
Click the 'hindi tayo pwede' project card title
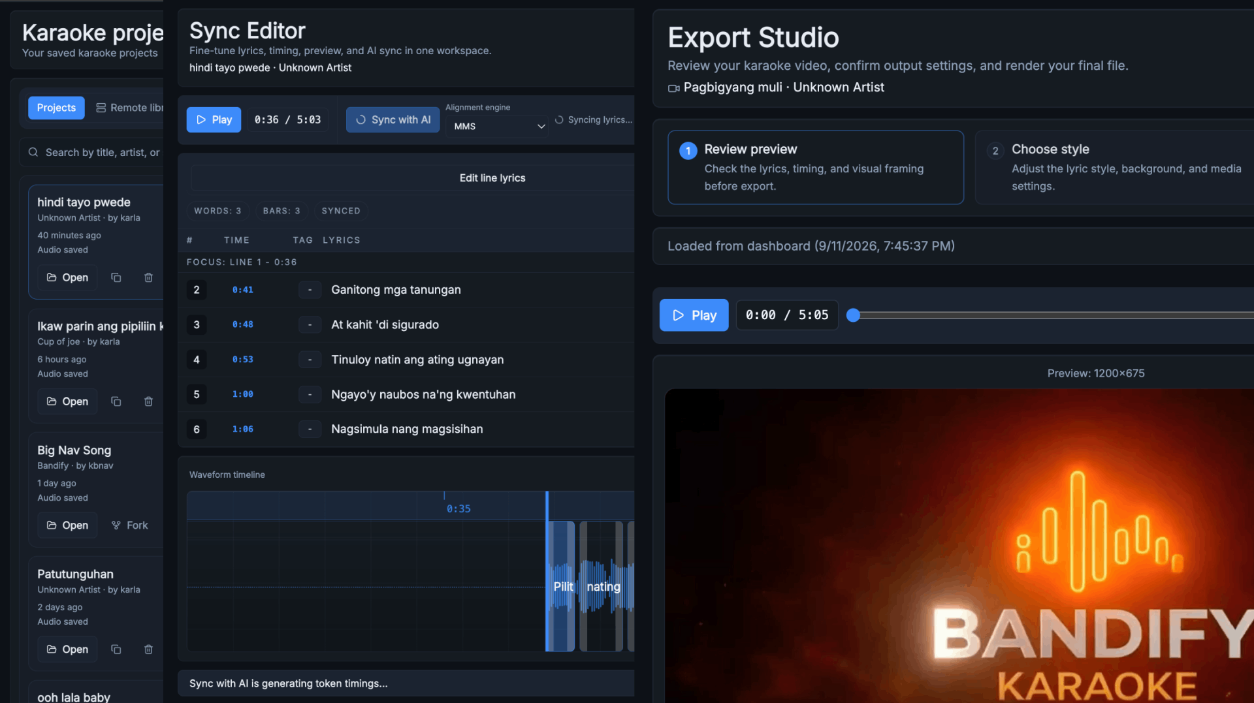pyautogui.click(x=84, y=202)
